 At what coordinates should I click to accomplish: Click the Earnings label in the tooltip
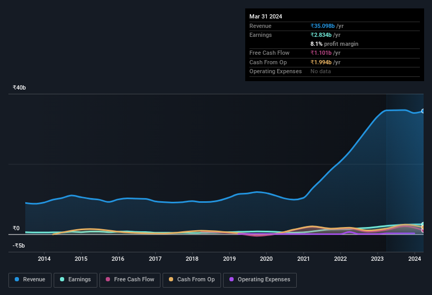[x=260, y=35]
